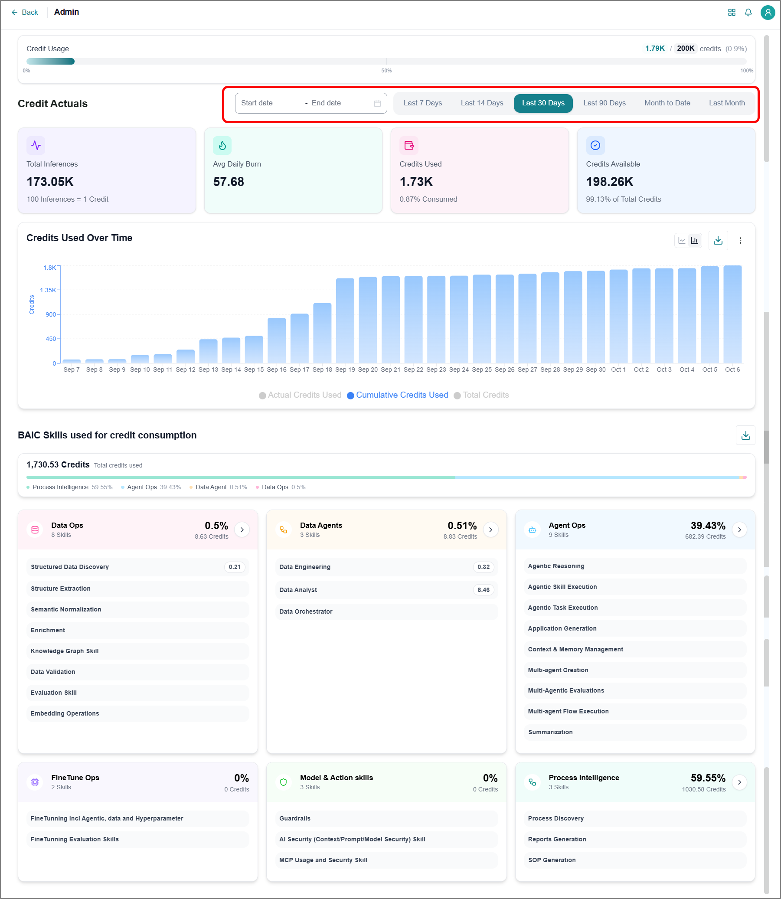Click the skills credit distribution bar
This screenshot has width=781, height=899.
pos(386,477)
